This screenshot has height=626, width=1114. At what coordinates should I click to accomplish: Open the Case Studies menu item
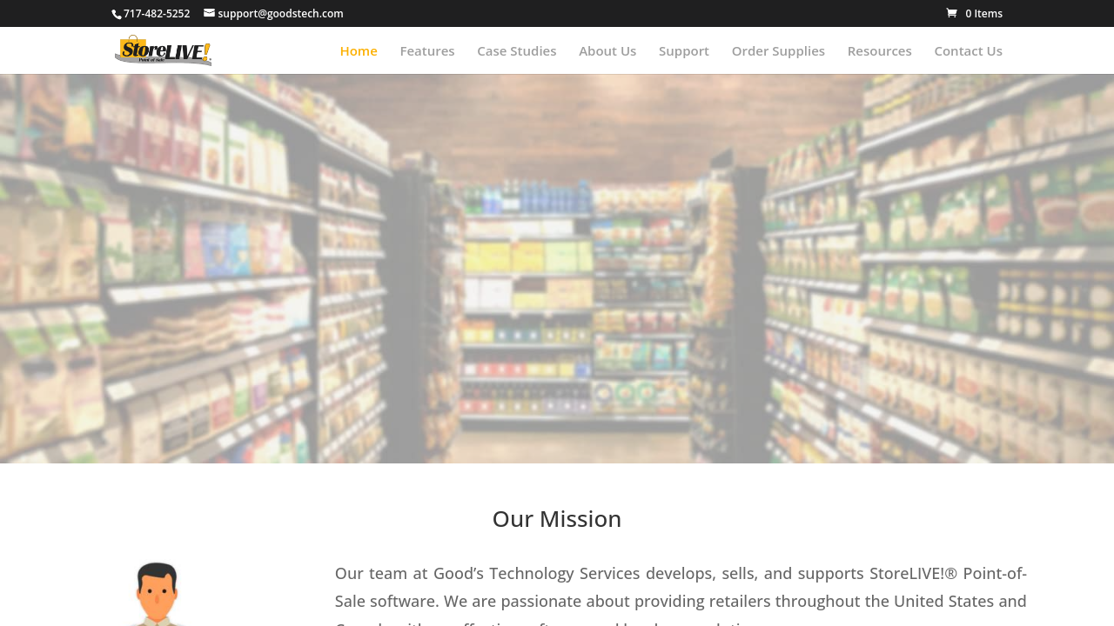(516, 50)
